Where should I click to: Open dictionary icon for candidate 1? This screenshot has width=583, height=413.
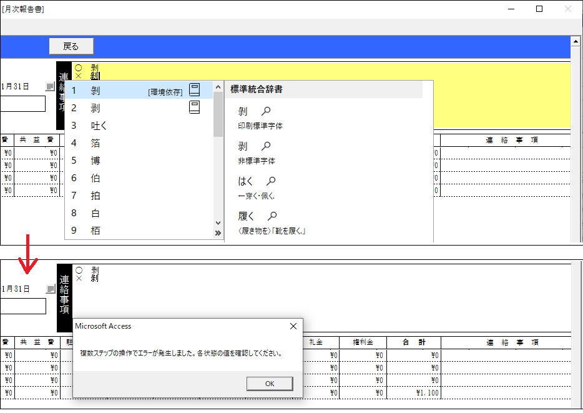pos(194,90)
